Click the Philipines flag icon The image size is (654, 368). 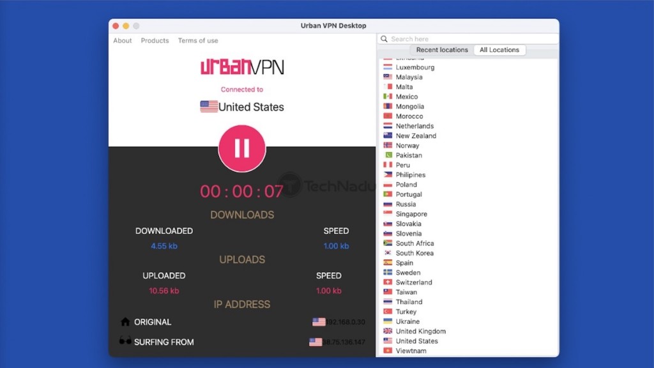[x=388, y=175]
